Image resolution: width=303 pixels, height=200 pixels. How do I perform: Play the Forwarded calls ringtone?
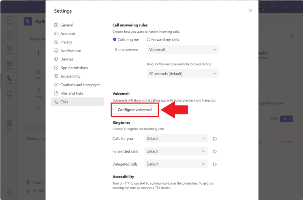coord(215,151)
